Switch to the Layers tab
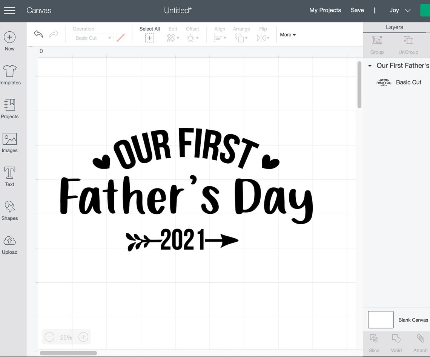Image resolution: width=430 pixels, height=357 pixels. tap(394, 27)
